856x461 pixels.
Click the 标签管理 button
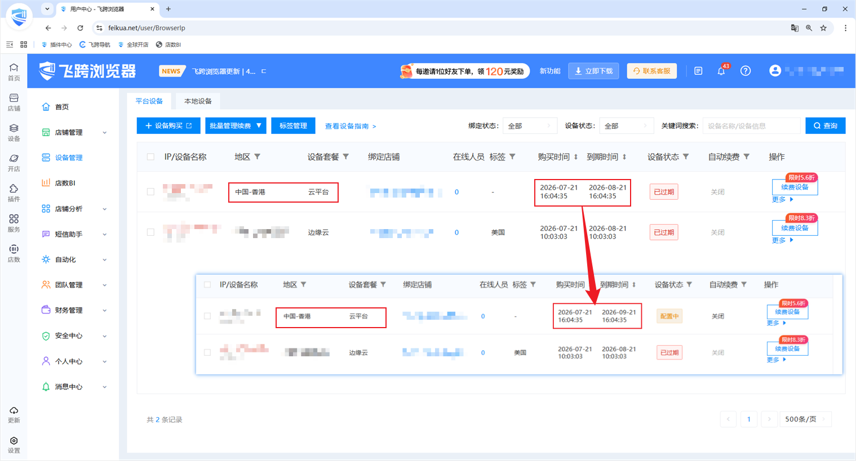pos(293,126)
